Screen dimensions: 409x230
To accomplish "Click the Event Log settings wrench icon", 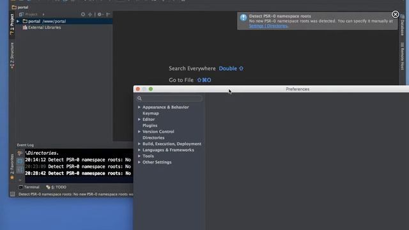I will (x=20, y=153).
